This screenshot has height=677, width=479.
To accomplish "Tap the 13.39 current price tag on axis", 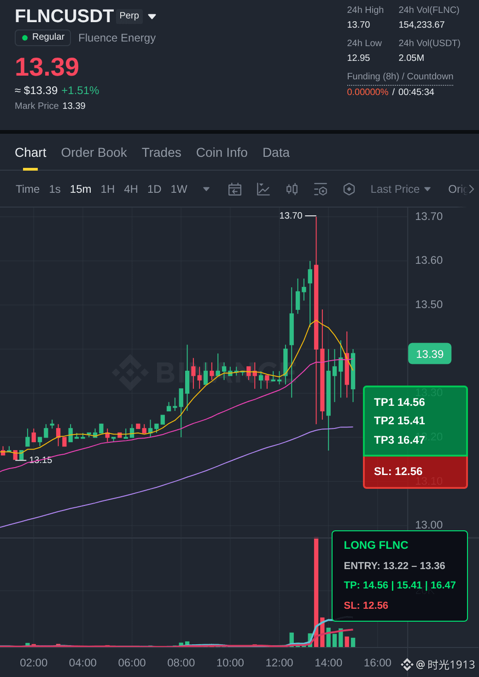I will click(430, 354).
